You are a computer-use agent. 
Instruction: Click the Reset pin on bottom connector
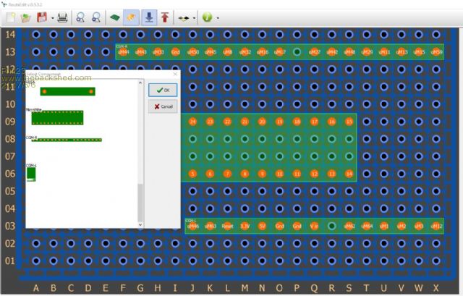(x=227, y=226)
